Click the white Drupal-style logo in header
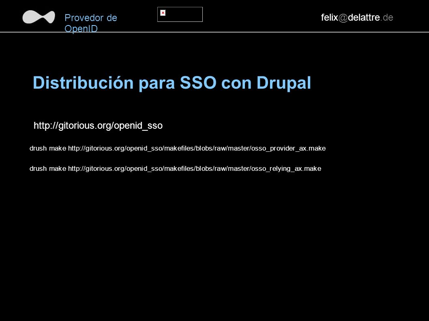Image resolution: width=429 pixels, height=321 pixels. (x=39, y=17)
